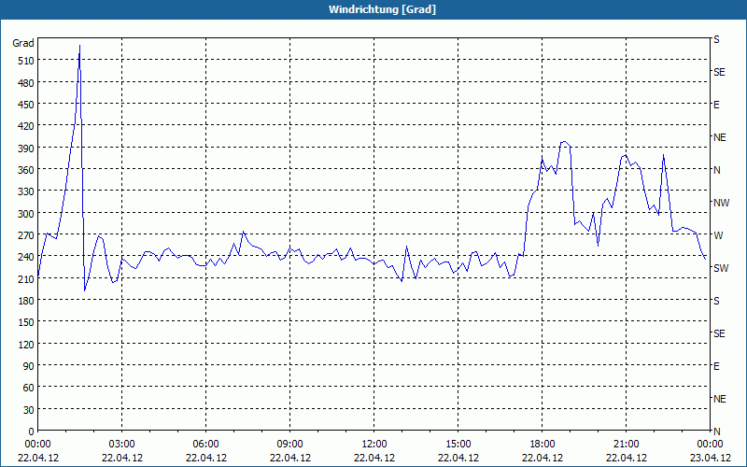Click the 120 degree axis label
The width and height of the screenshot is (747, 467).
point(26,344)
